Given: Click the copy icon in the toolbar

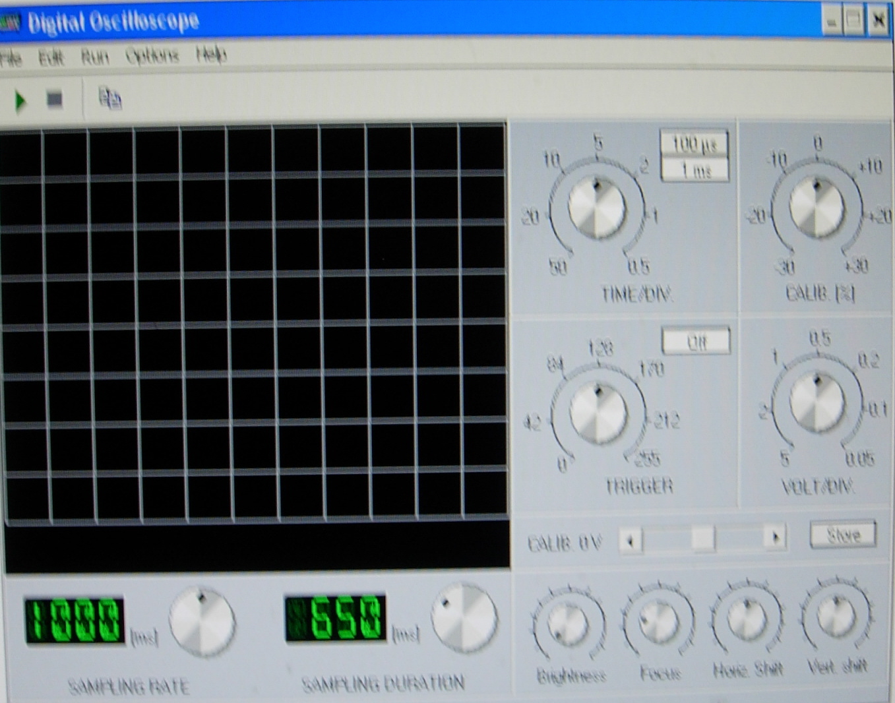Looking at the screenshot, I should pos(109,99).
